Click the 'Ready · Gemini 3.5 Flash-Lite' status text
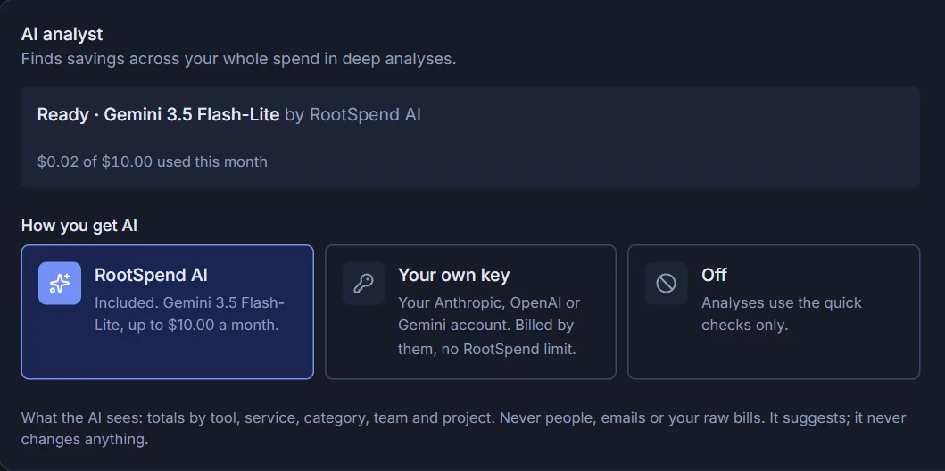The image size is (945, 471). click(159, 114)
